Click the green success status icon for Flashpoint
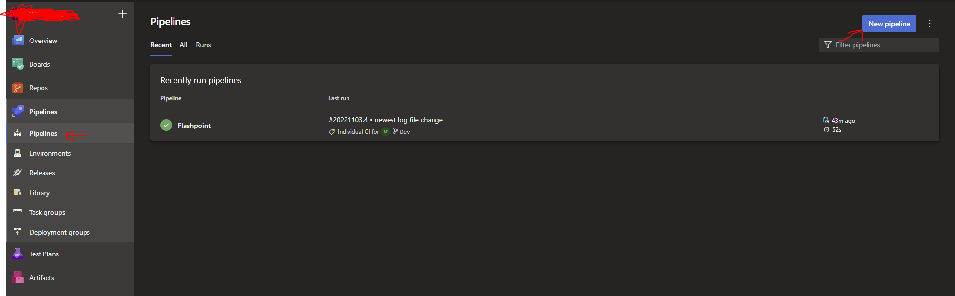The width and height of the screenshot is (955, 296). coord(166,125)
